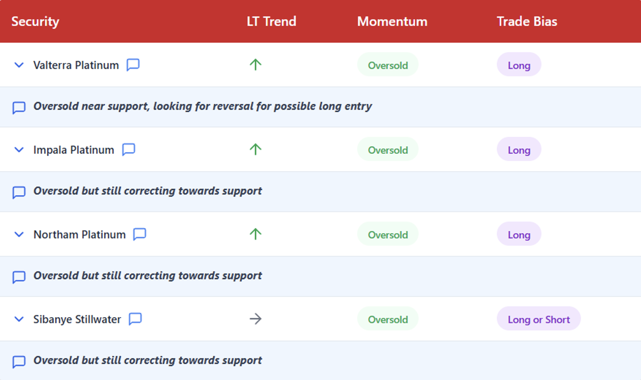This screenshot has width=641, height=380.
Task: Sort by the Trade Bias column header
Action: point(527,21)
